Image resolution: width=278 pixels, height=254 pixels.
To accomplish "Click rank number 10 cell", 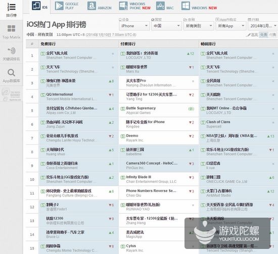I will (32, 179).
